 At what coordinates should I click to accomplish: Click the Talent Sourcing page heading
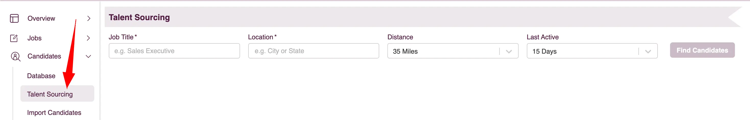[x=139, y=17]
